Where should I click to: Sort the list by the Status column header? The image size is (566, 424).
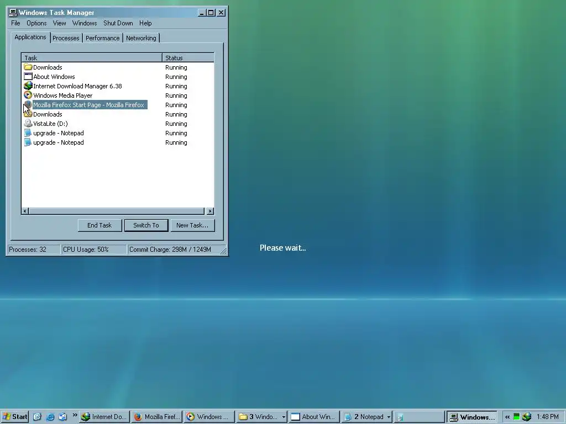[x=188, y=57]
